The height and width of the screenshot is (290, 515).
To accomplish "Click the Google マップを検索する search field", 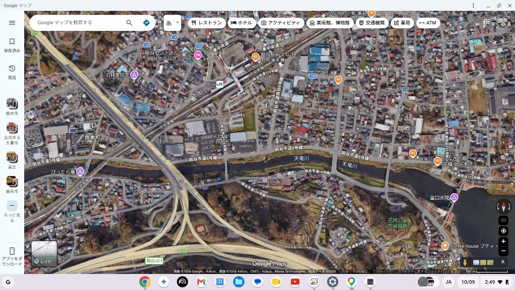I will click(79, 23).
